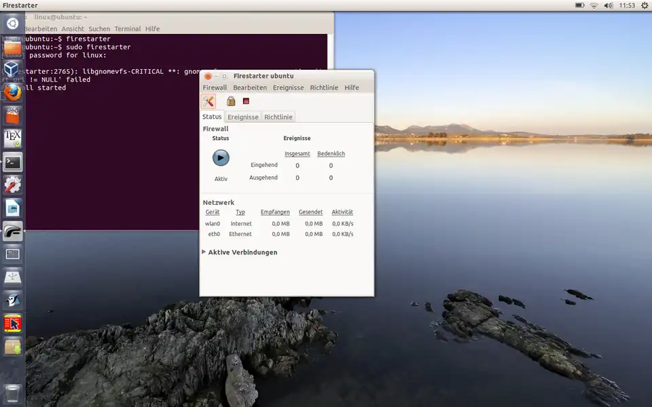652x407 pixels.
Task: Expand the Aktive Verbindungen section
Action: tap(204, 252)
